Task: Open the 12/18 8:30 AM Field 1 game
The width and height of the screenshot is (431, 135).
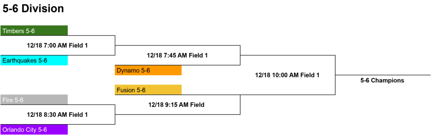Action: click(x=57, y=115)
